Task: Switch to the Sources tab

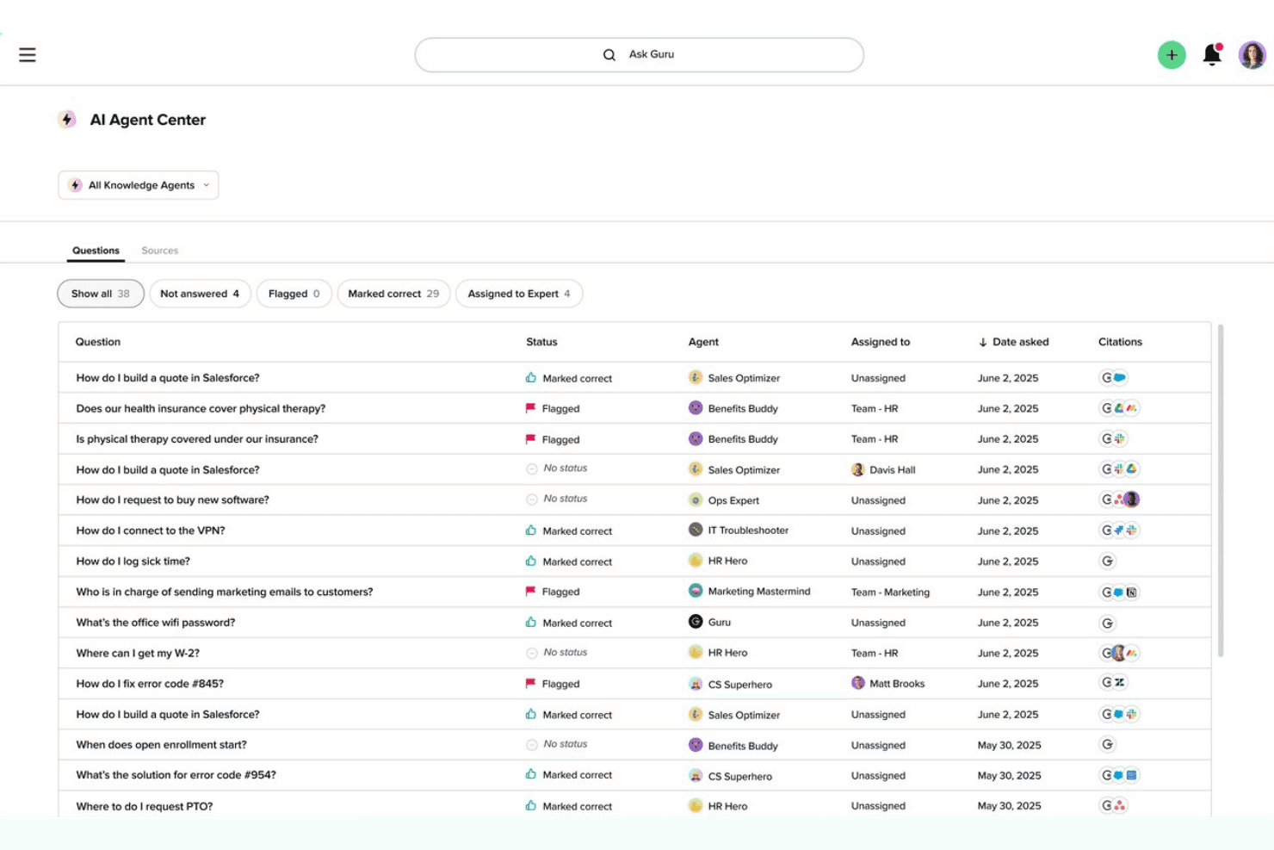Action: [160, 251]
